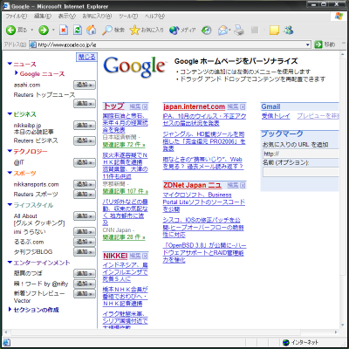Image resolution: width=349 pixels, height=349 pixels.
Task: Add @IT with its 追加 button
Action: pos(85,162)
